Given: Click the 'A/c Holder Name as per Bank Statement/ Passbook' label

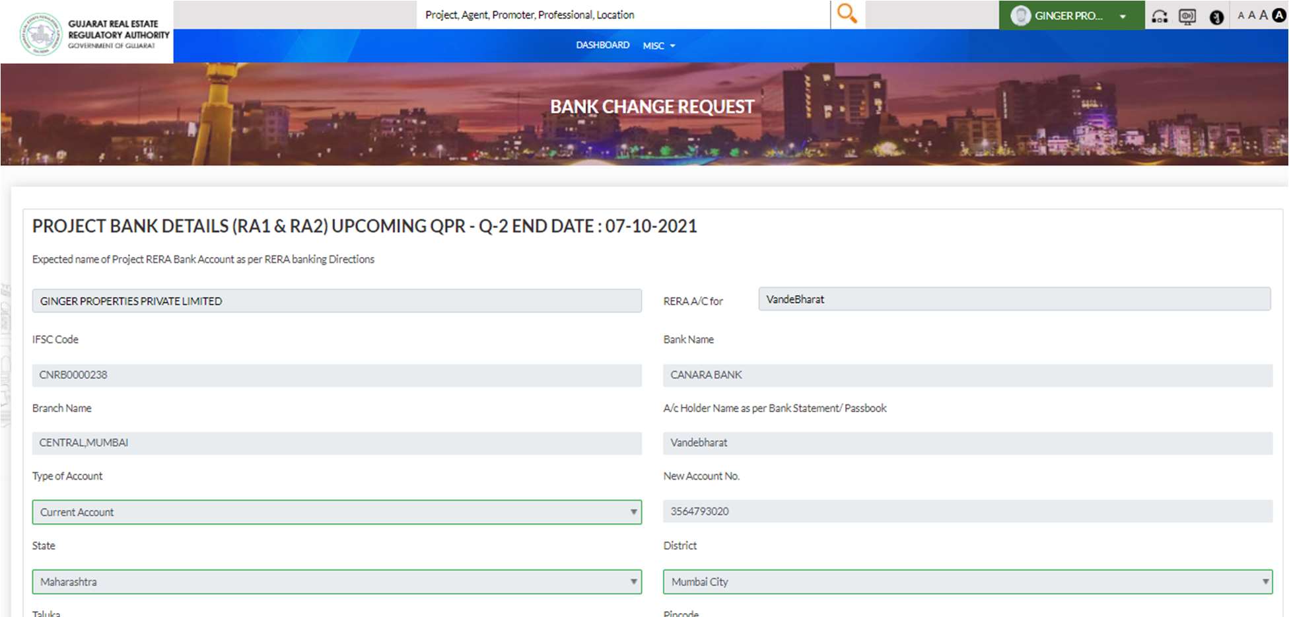Looking at the screenshot, I should (775, 408).
